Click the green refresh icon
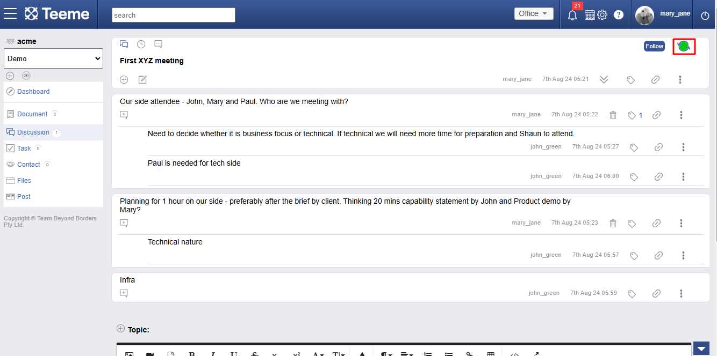The width and height of the screenshot is (717, 356). point(684,47)
